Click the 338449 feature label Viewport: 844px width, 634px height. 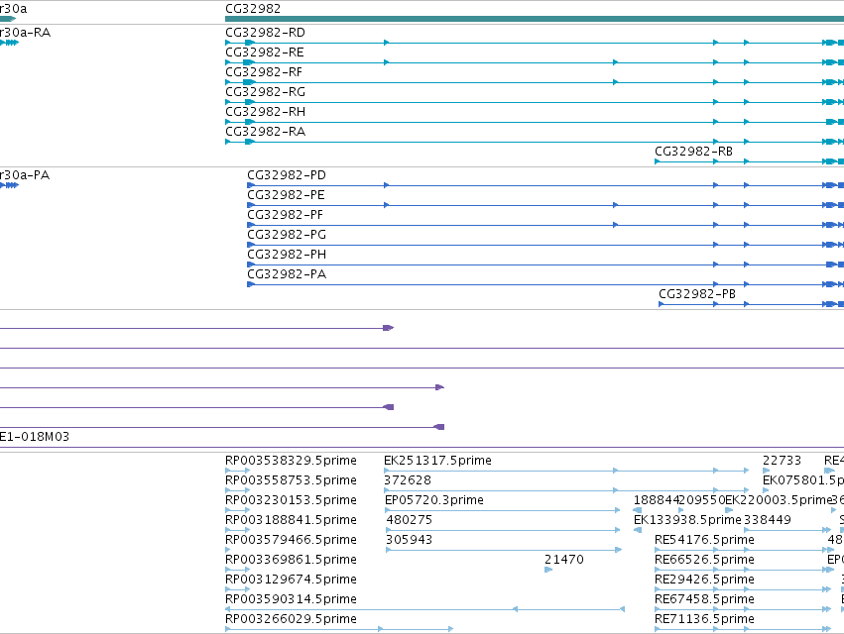tap(768, 520)
